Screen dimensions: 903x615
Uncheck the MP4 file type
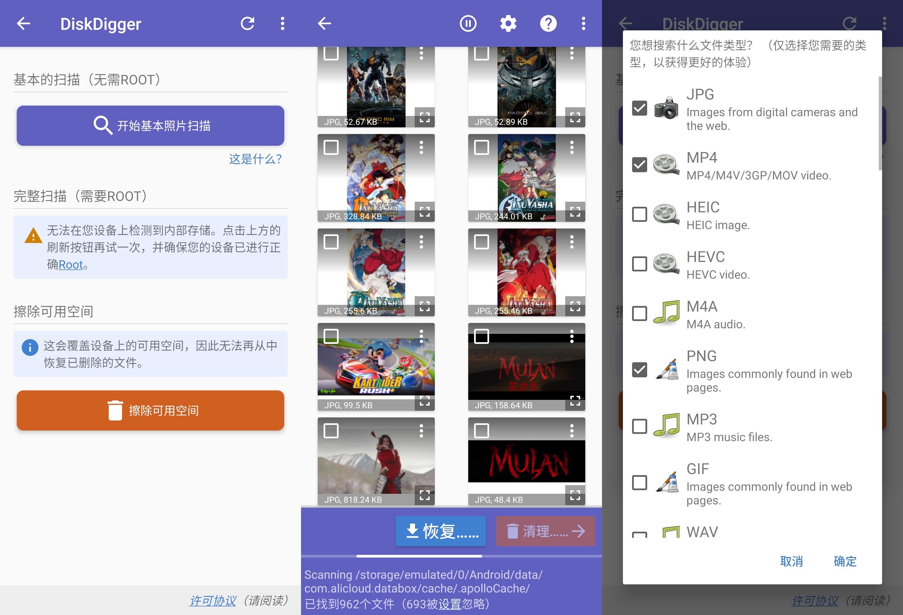[639, 164]
